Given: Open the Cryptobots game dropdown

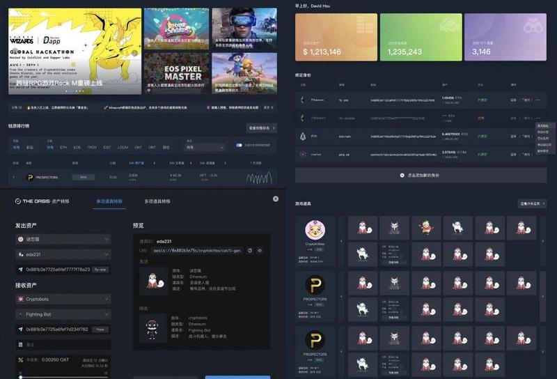Looking at the screenshot, I should click(x=63, y=299).
